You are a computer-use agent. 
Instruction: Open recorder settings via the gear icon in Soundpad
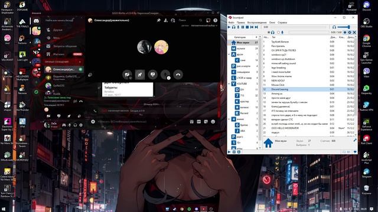coord(350,32)
